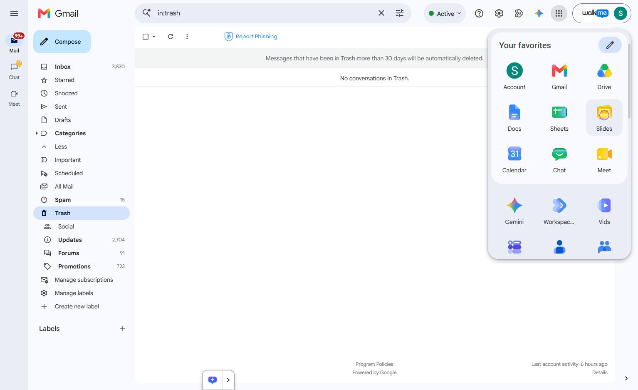Click the Compose button
This screenshot has width=638, height=390.
click(x=62, y=42)
